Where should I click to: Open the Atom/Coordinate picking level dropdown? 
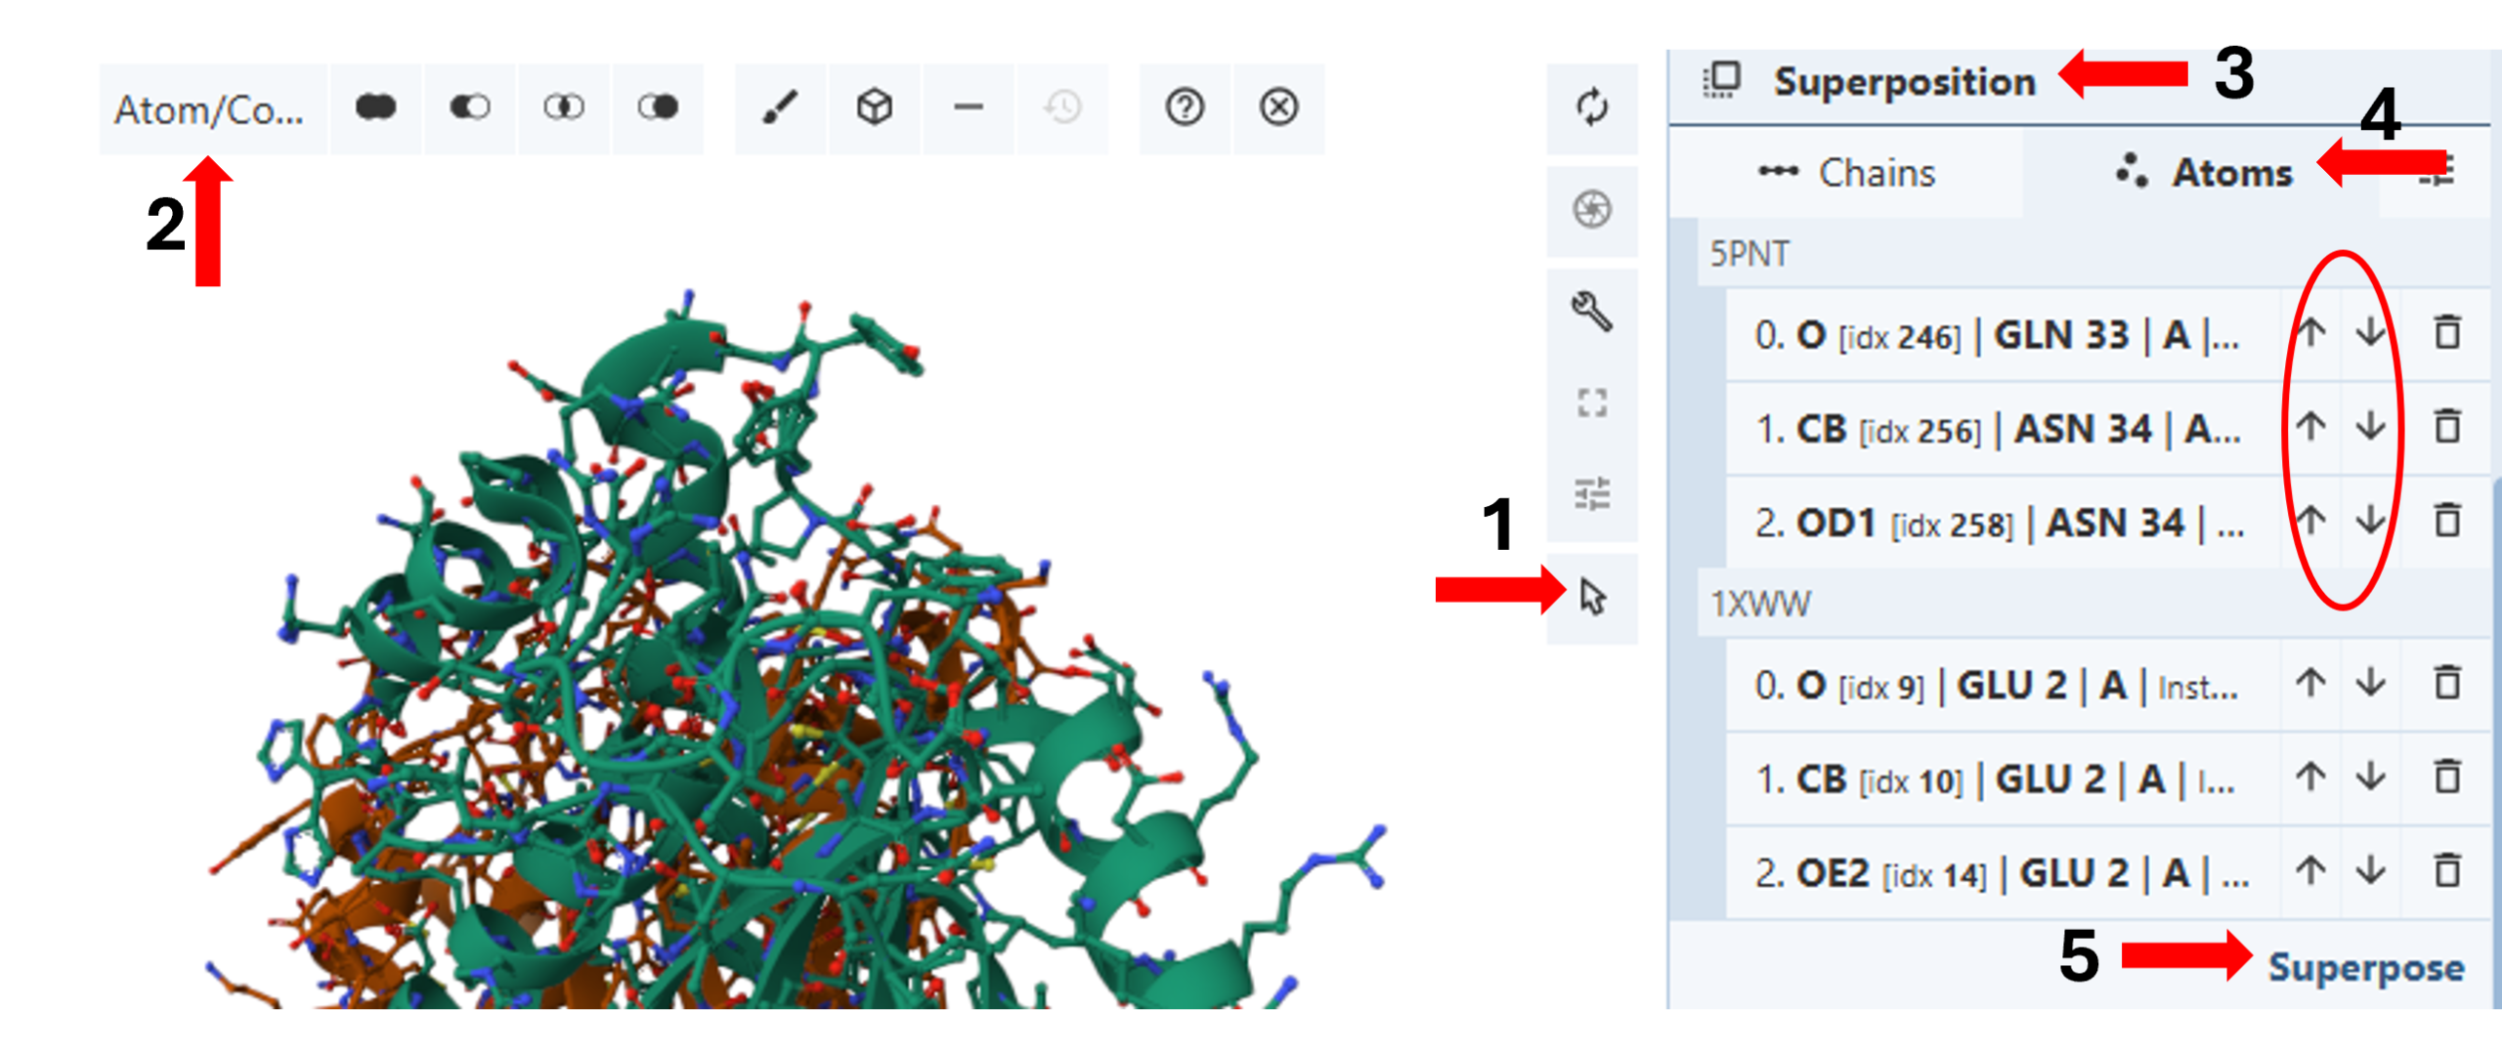[210, 109]
